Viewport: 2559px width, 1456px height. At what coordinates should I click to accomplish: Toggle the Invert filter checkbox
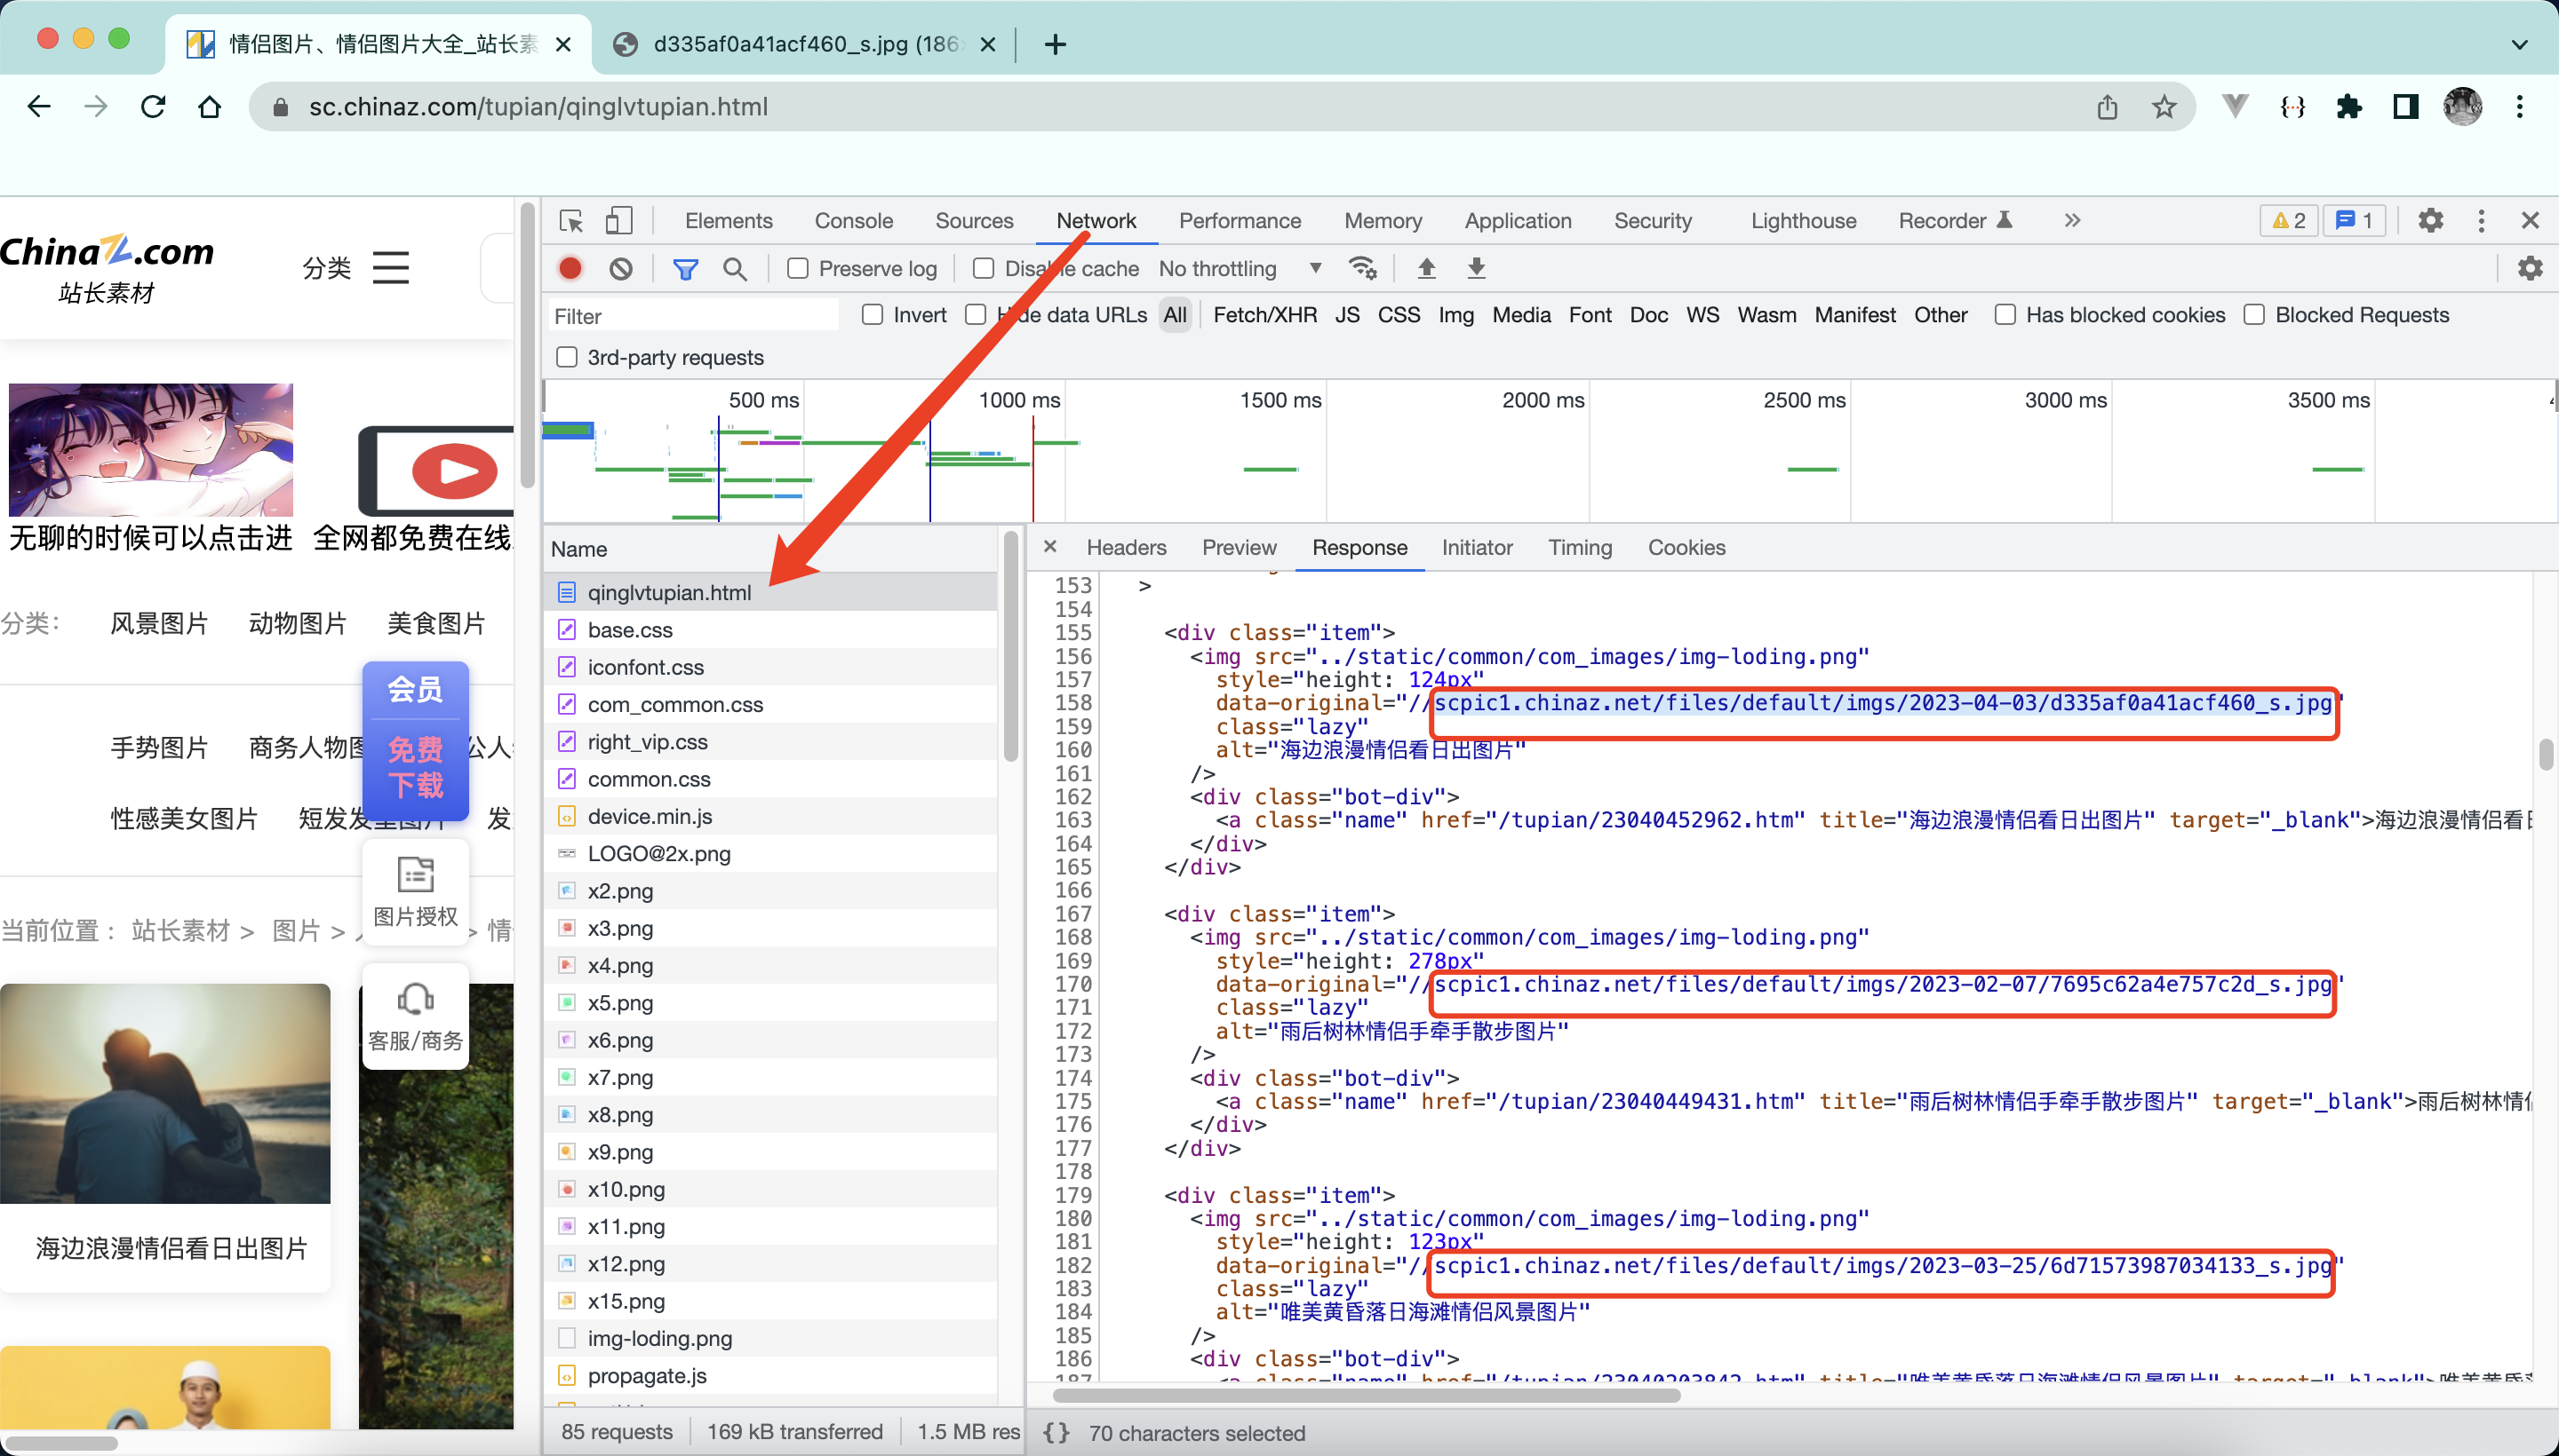coord(873,315)
